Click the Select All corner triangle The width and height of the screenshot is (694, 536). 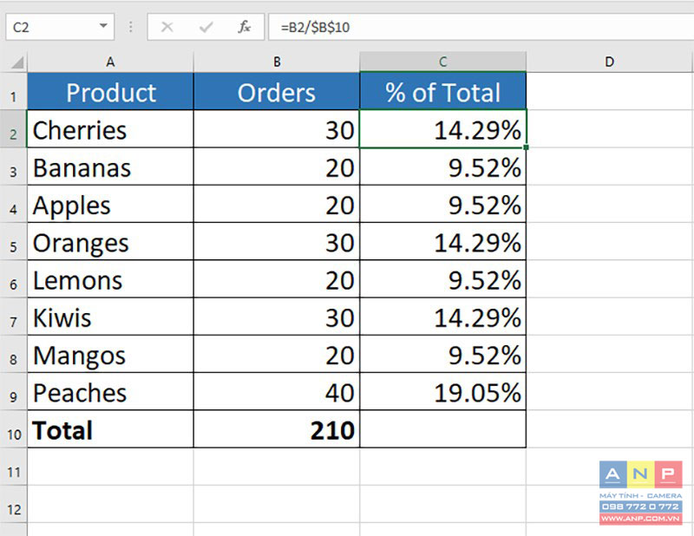pos(16,62)
